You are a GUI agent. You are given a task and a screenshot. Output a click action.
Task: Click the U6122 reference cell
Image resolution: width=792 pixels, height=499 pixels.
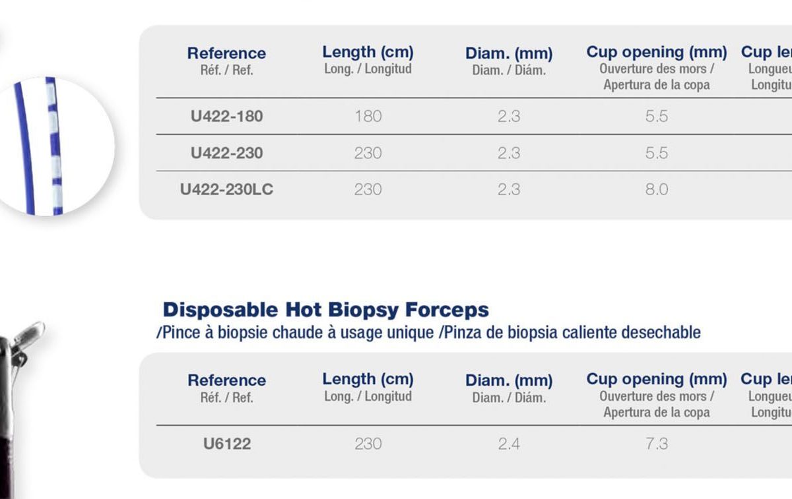(226, 444)
